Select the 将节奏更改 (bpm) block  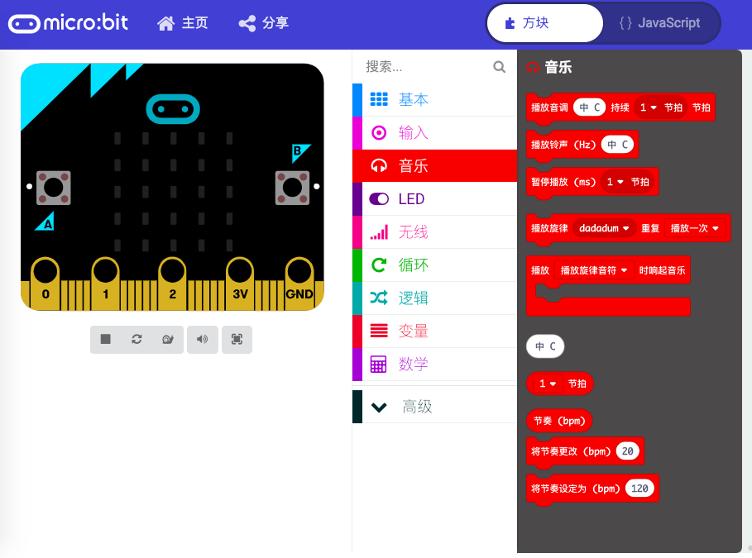click(571, 451)
